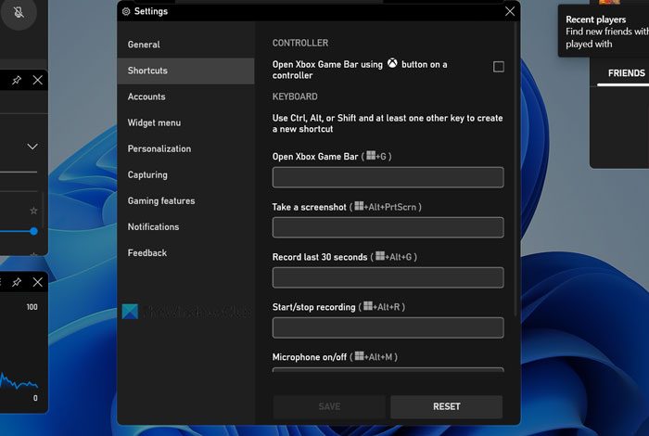Viewport: 649px width, 436px height.
Task: Click the RESET button
Action: click(446, 406)
